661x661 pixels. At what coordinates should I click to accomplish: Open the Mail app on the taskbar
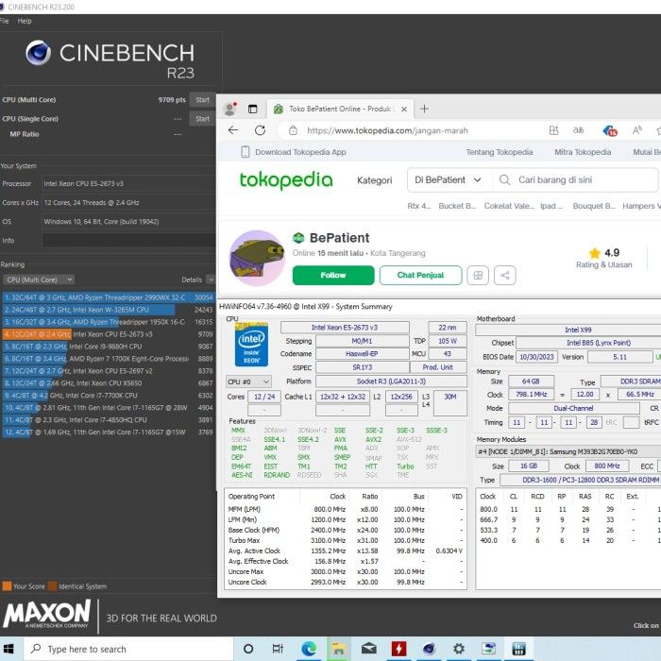(x=369, y=649)
